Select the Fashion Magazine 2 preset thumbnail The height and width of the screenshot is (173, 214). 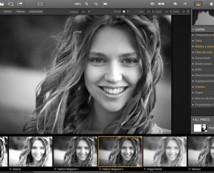click(x=120, y=151)
